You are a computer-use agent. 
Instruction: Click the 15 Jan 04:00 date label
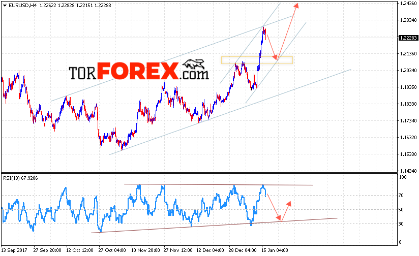tap(275, 250)
